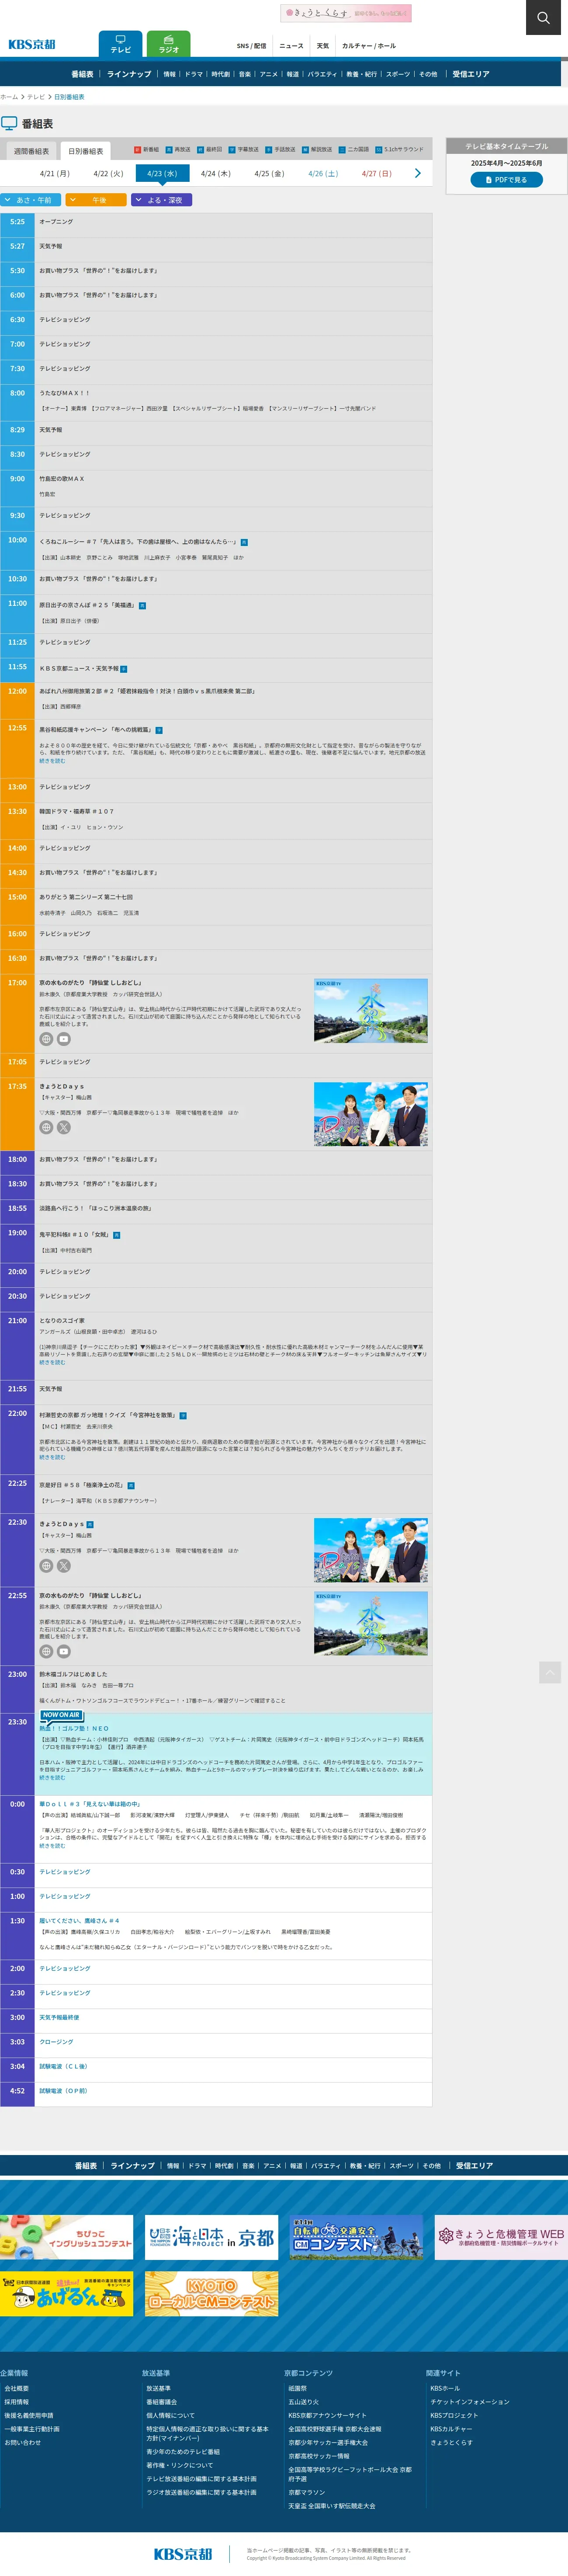The image size is (568, 2576).
Task: Open the きょうと危機管理WEB banner
Action: (501, 2237)
